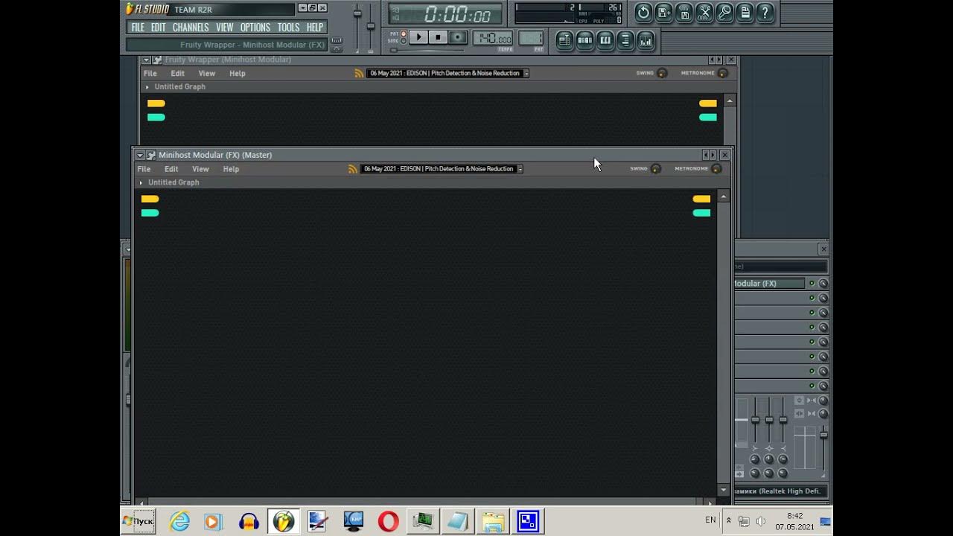Click the magnifier icon in top toolbar
The image size is (953, 536).
coord(724,13)
